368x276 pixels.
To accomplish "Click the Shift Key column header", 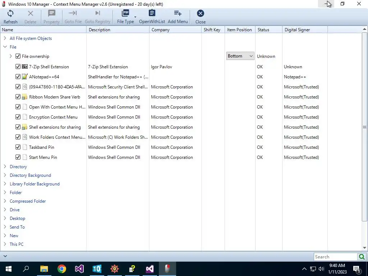I will click(x=213, y=30).
